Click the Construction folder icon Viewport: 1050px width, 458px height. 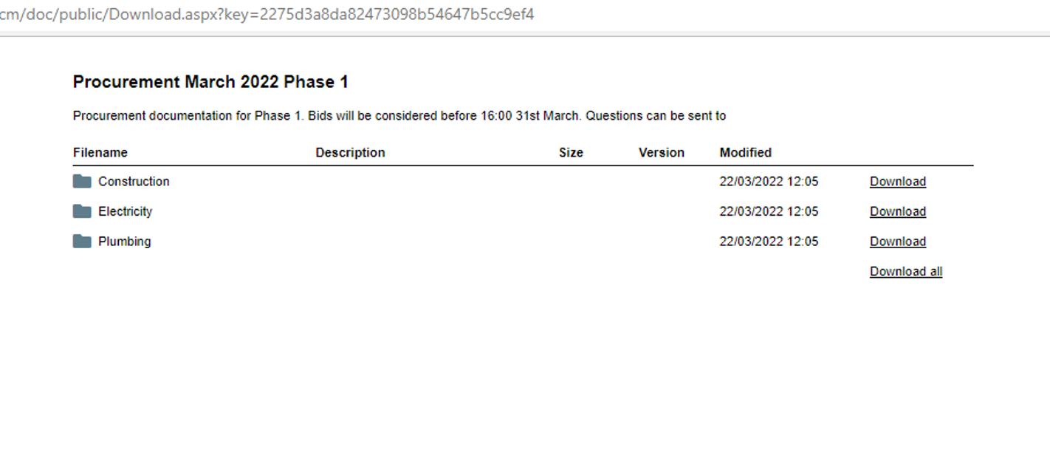82,181
